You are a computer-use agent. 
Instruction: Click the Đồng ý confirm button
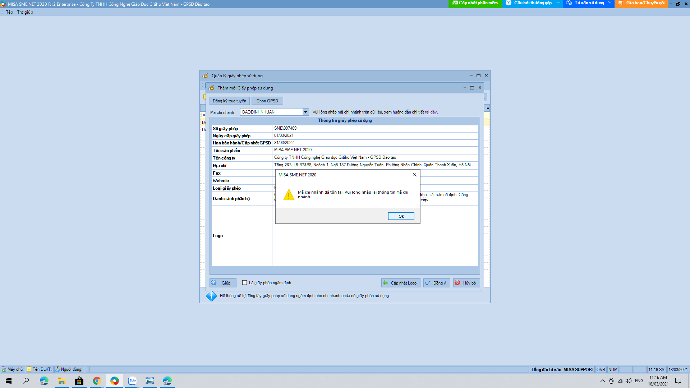click(436, 283)
